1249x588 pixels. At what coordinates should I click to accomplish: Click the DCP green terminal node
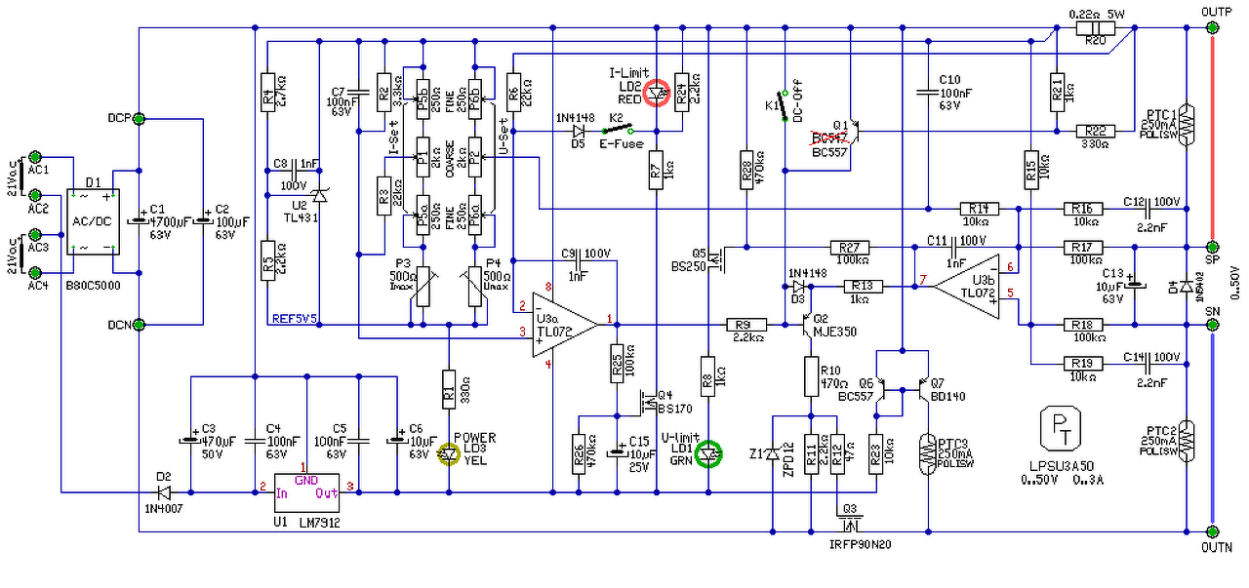pyautogui.click(x=139, y=119)
